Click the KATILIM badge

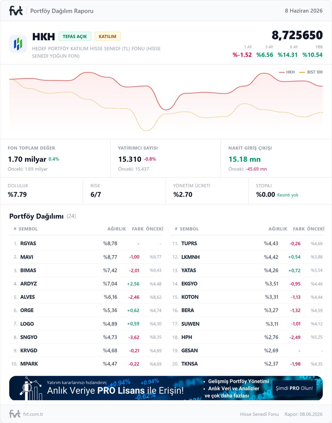point(108,36)
